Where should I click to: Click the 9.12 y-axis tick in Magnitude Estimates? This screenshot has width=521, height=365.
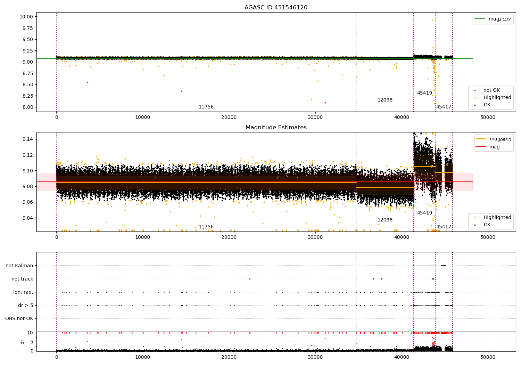(x=28, y=155)
